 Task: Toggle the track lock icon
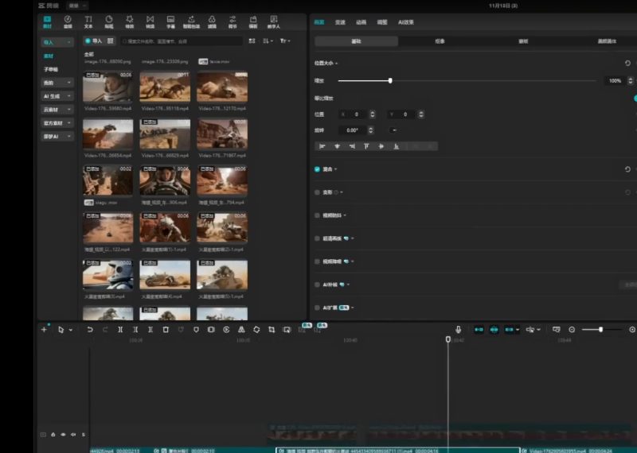tap(53, 435)
